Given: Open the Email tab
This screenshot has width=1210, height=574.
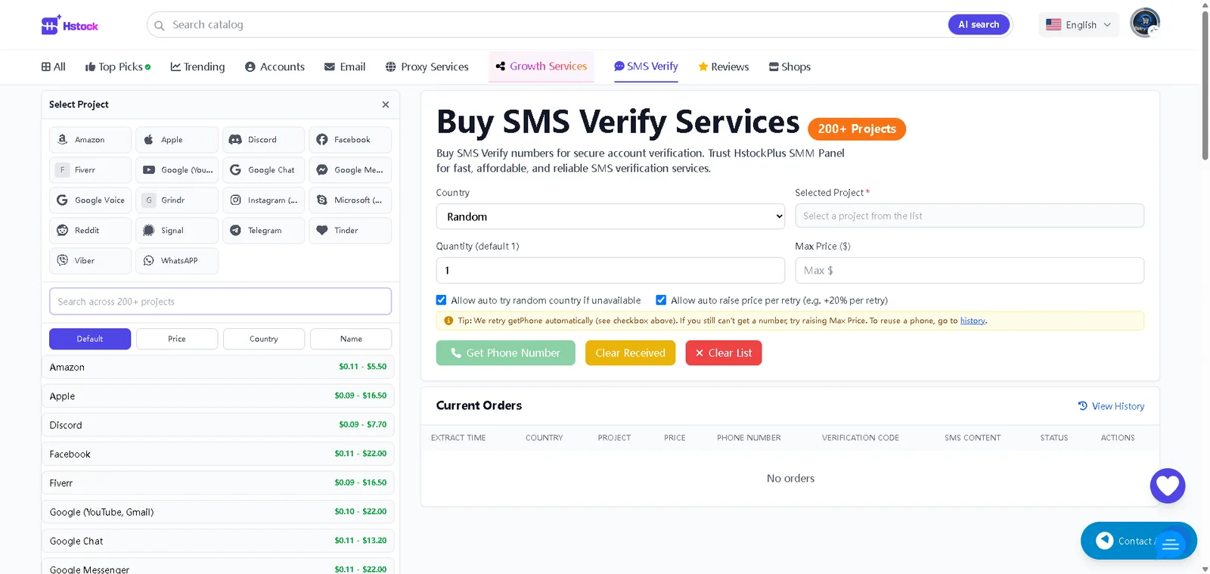Looking at the screenshot, I should [x=345, y=67].
